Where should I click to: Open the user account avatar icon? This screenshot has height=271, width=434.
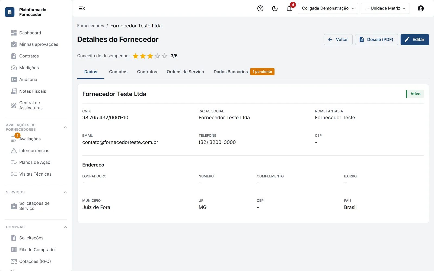click(x=421, y=8)
